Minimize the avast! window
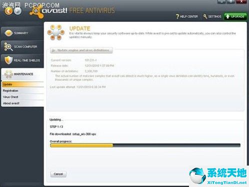This screenshot has height=187, width=249. tap(221, 1)
